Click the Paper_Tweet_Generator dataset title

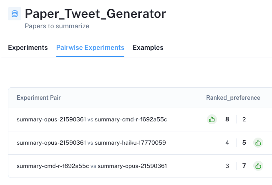coord(96,14)
